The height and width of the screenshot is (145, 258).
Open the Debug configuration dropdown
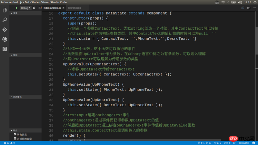[26, 8]
